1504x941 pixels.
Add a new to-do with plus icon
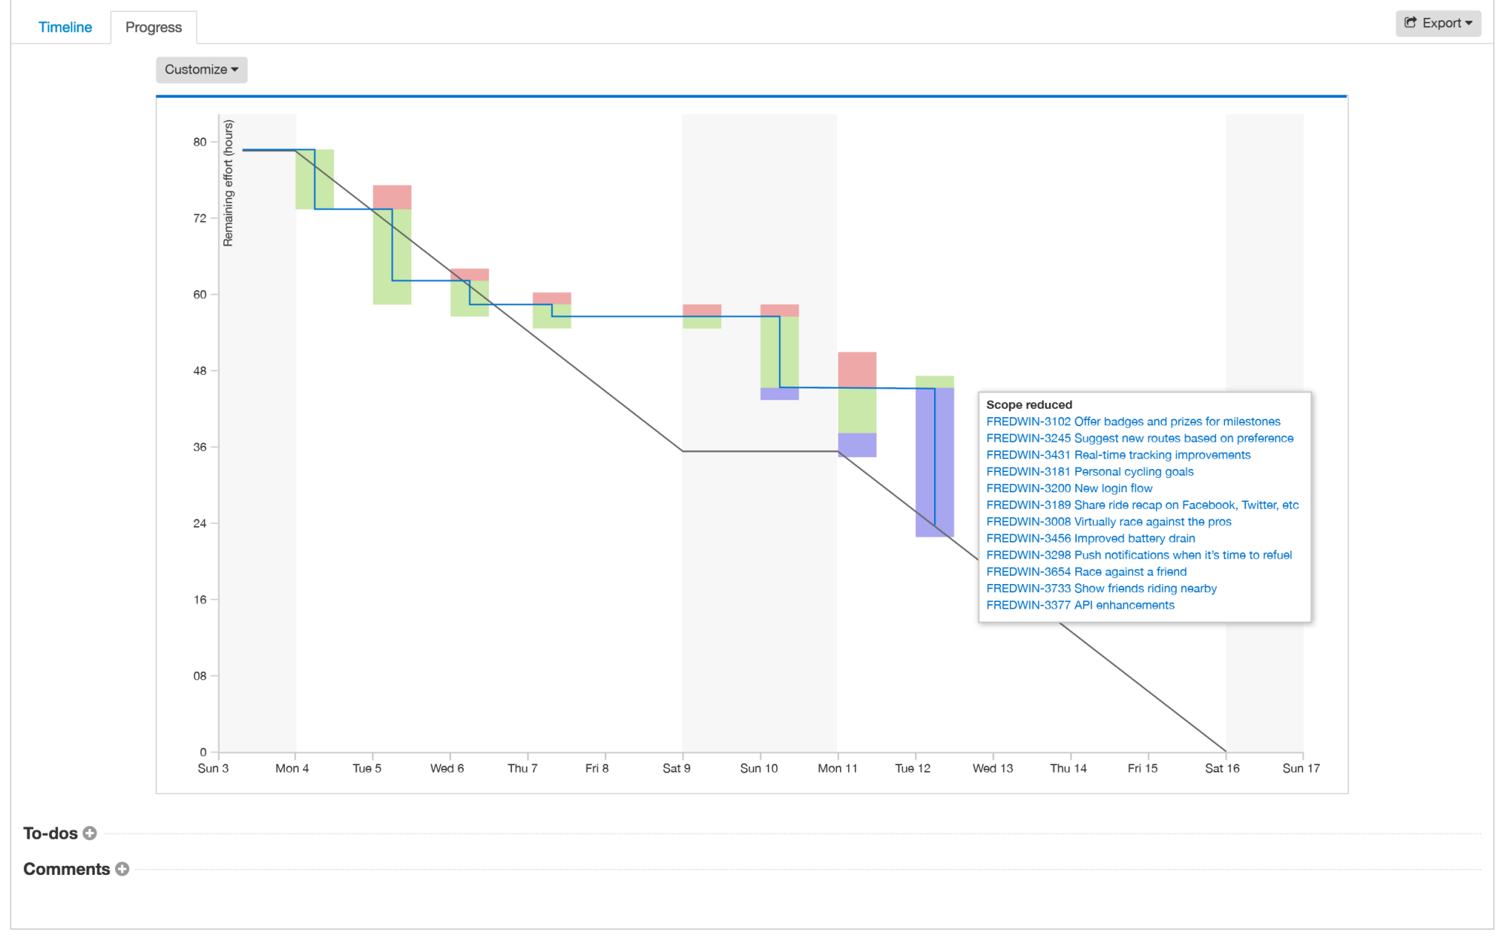coord(89,833)
